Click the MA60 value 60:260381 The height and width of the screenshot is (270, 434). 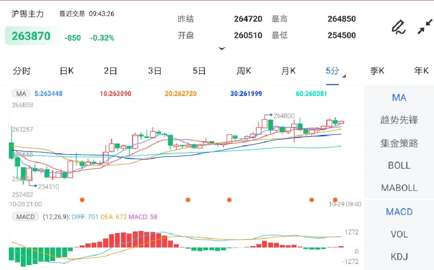311,94
